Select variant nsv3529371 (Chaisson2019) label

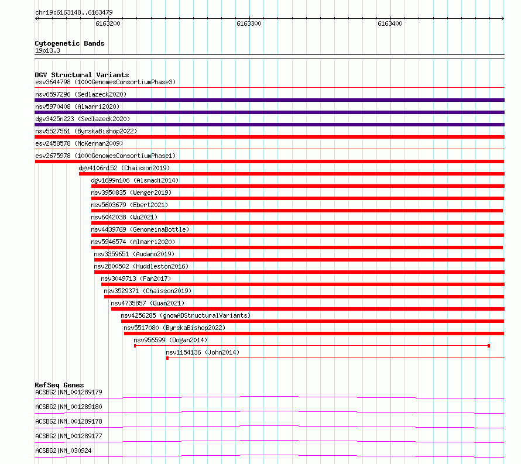[148, 291]
